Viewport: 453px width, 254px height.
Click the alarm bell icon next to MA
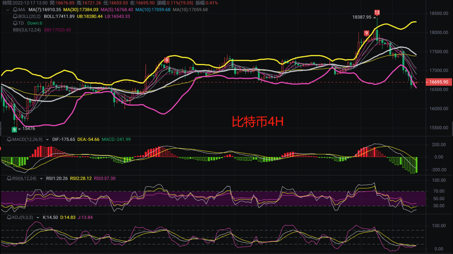point(15,9)
